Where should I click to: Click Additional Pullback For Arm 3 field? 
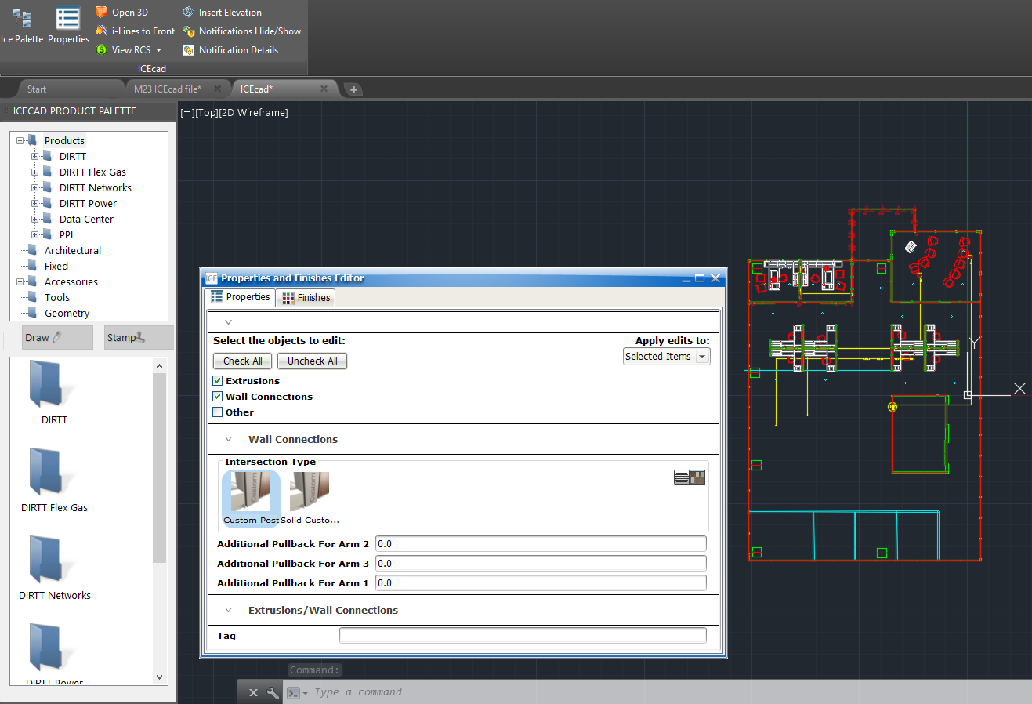pos(541,564)
